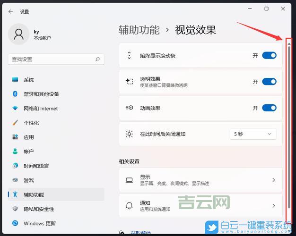Click the network Wi-Fi icon

point(15,109)
